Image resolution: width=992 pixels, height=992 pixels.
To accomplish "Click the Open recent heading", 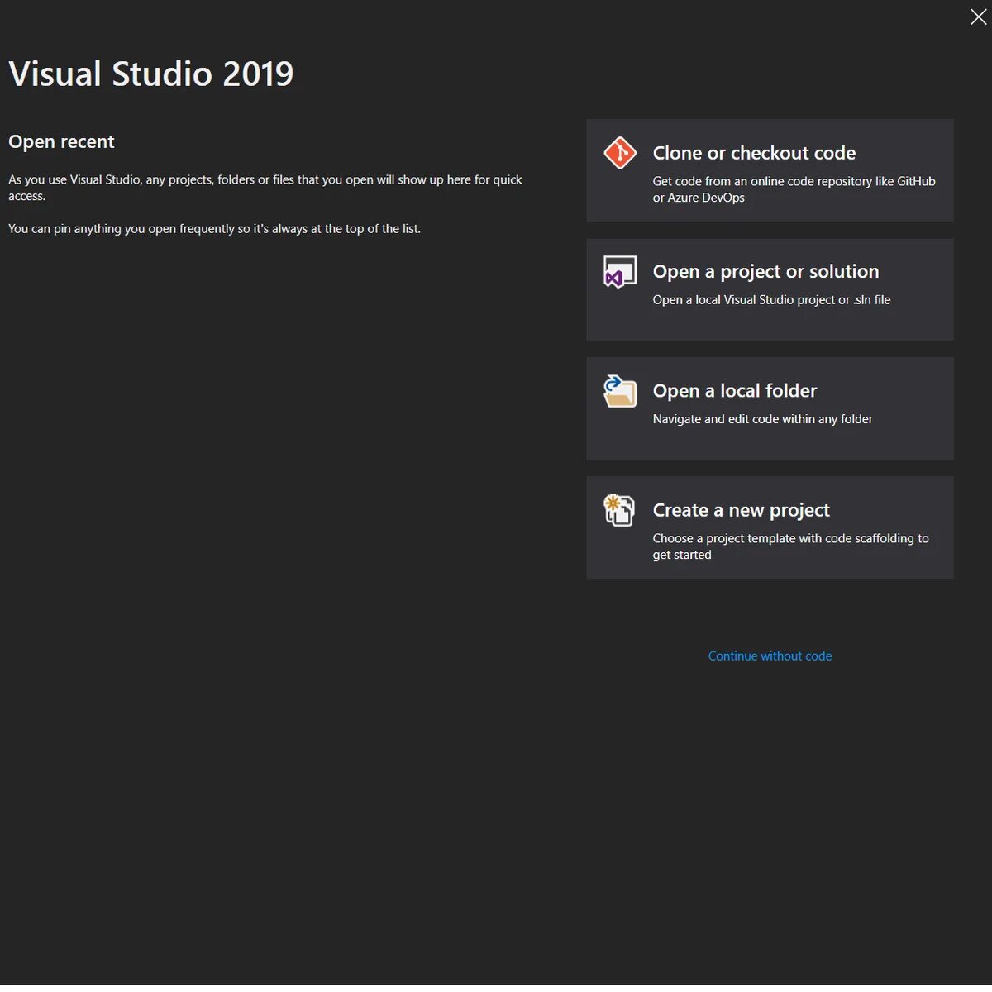I will (61, 141).
